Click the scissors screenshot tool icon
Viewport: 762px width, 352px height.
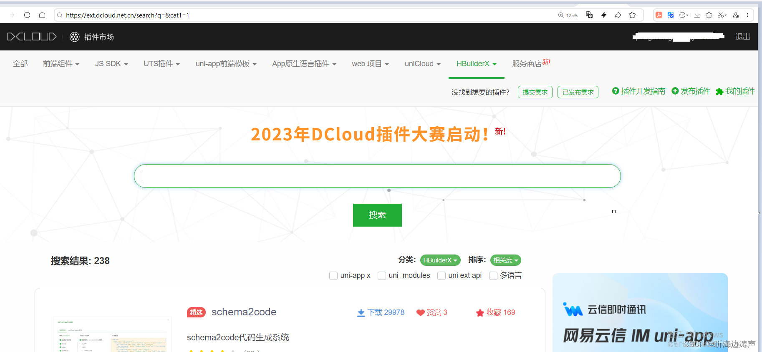(722, 15)
